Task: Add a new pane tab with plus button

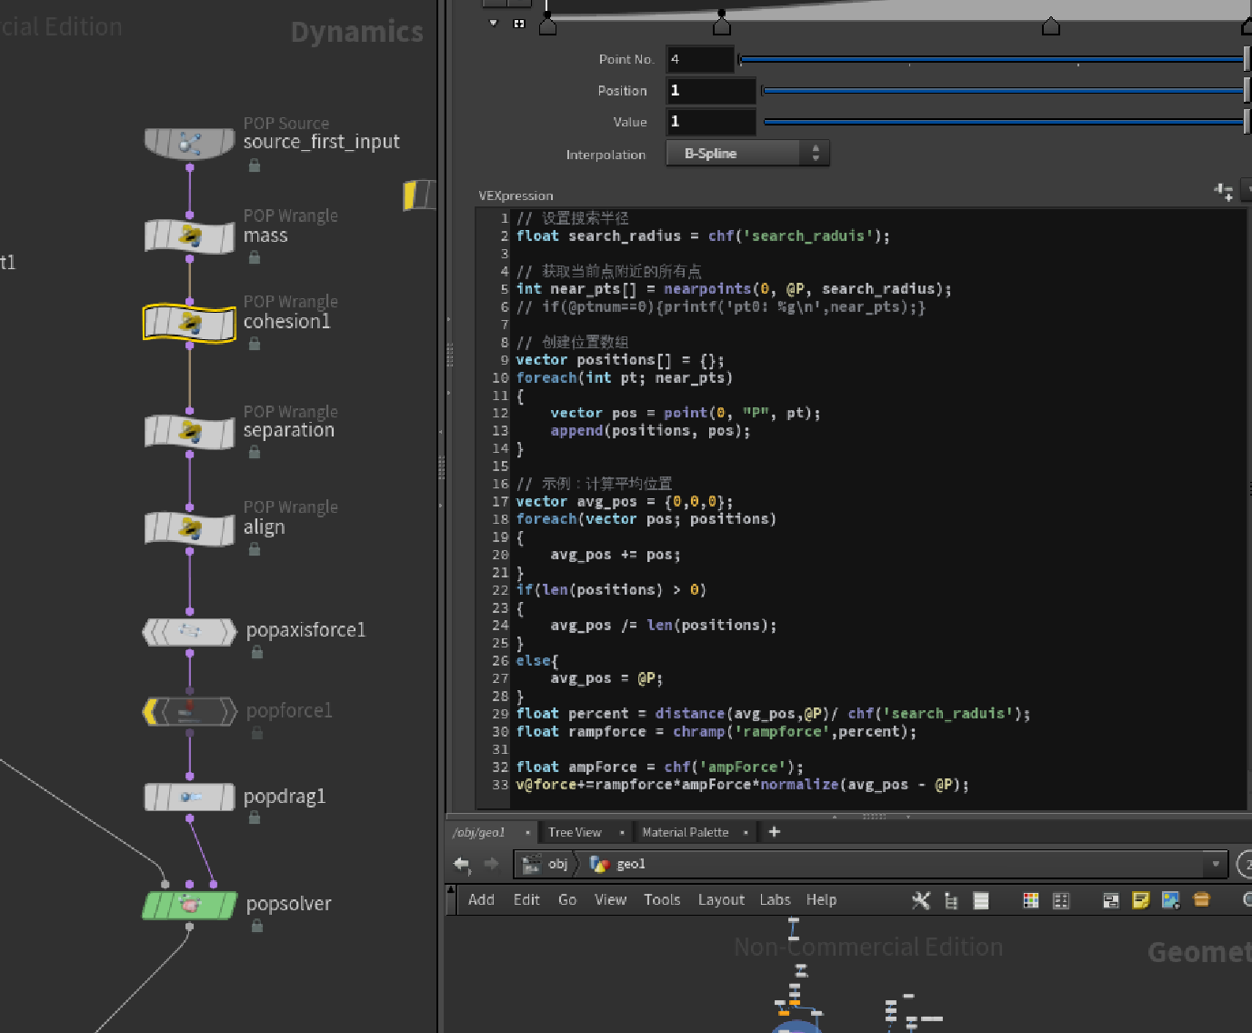Action: (x=775, y=831)
